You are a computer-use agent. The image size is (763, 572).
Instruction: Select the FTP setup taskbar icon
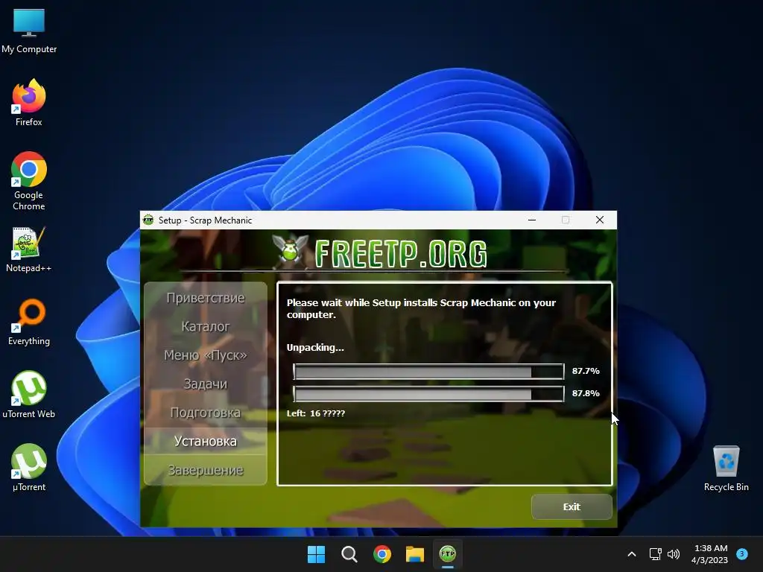point(448,554)
